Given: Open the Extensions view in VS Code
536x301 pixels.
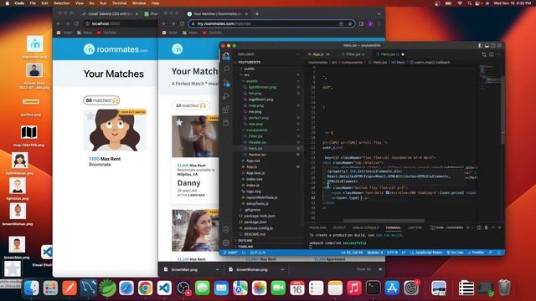Looking at the screenshot, I should click(226, 110).
